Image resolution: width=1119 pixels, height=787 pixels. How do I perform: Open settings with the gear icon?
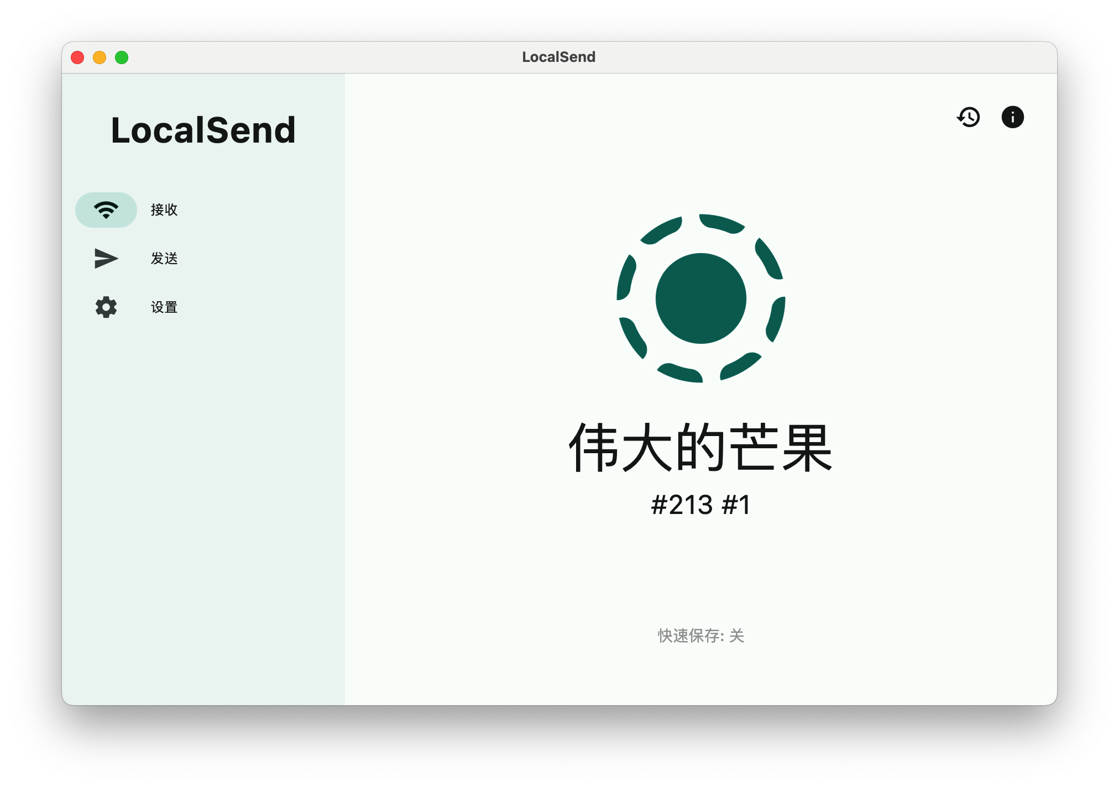[106, 307]
